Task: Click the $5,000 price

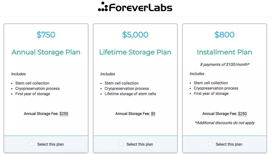Action: 135,35
